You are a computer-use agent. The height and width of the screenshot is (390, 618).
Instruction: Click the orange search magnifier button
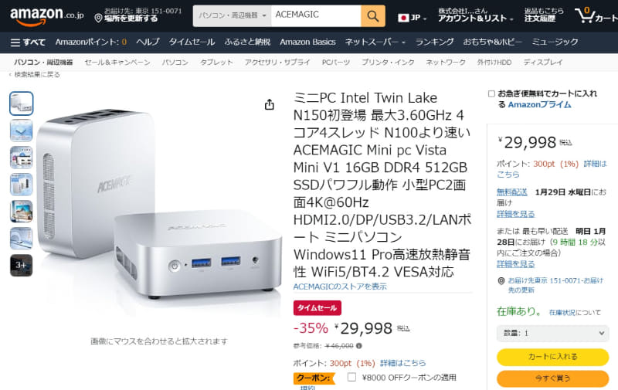tap(373, 16)
